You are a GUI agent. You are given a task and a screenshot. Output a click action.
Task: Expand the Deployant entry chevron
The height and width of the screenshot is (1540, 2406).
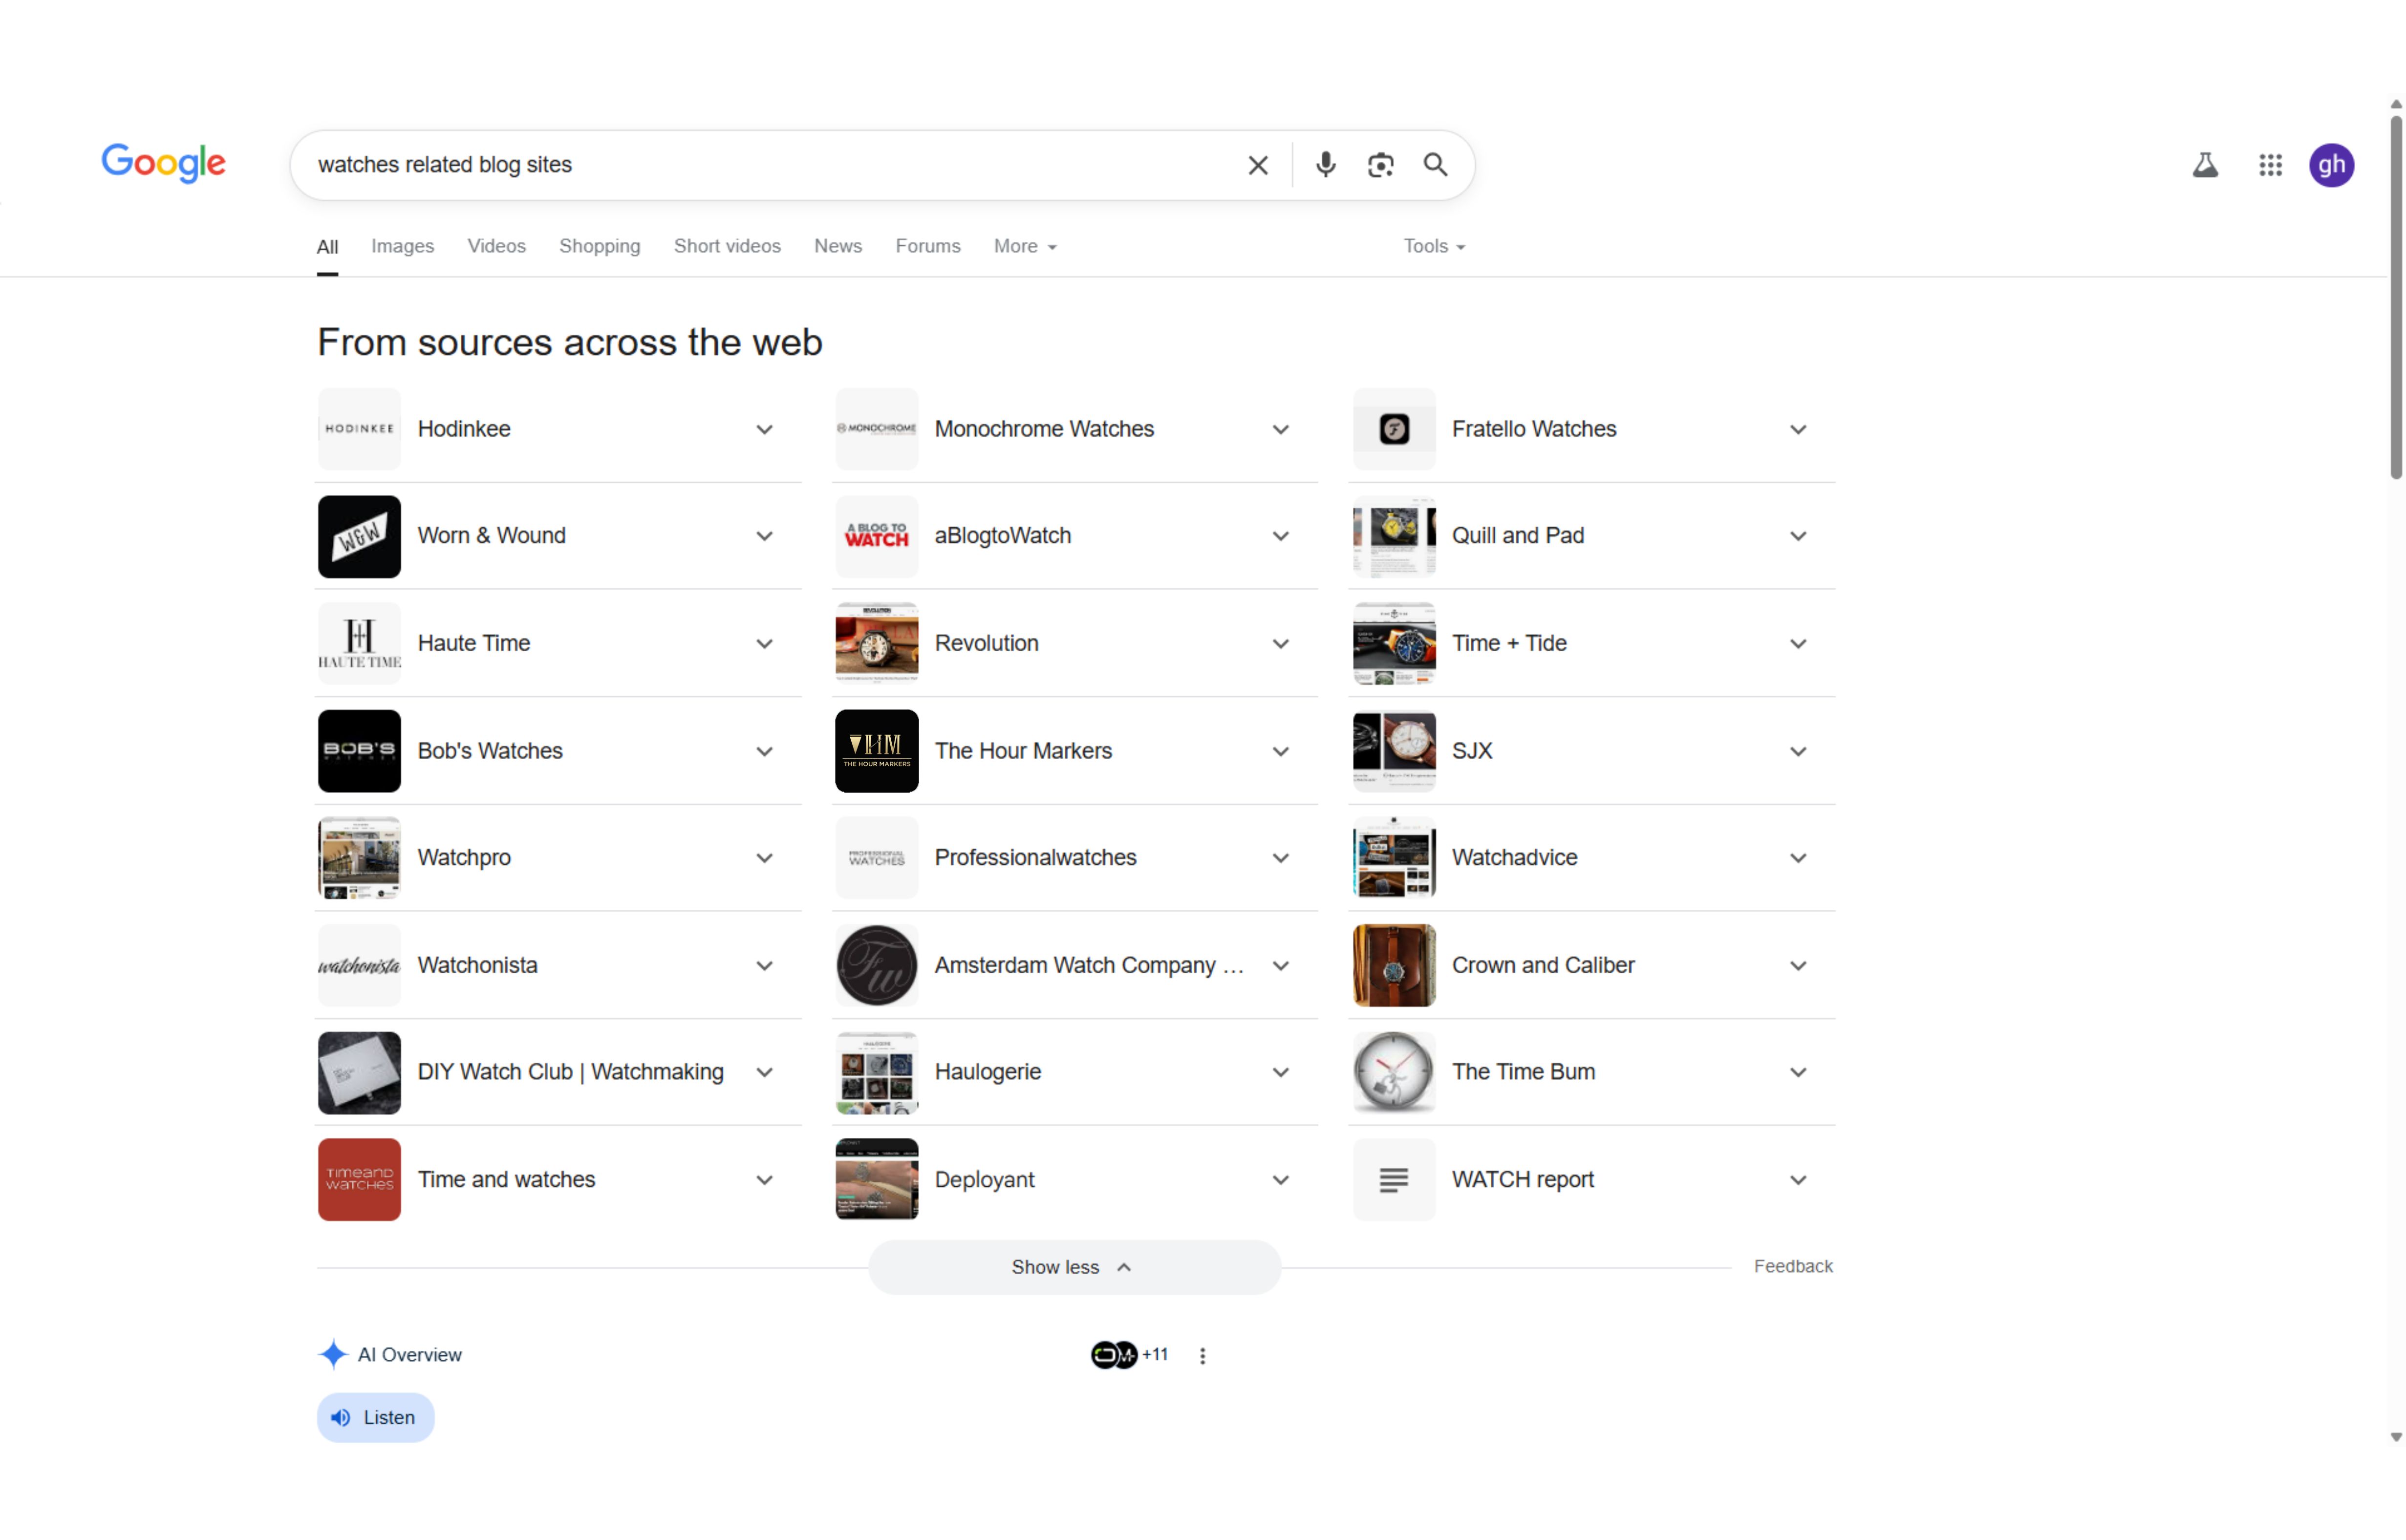tap(1280, 1179)
